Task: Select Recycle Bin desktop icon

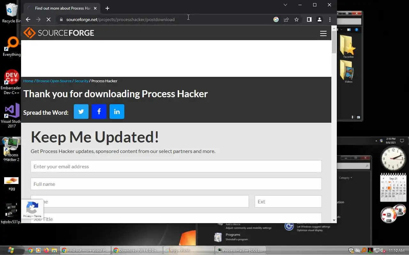Action: click(x=12, y=13)
